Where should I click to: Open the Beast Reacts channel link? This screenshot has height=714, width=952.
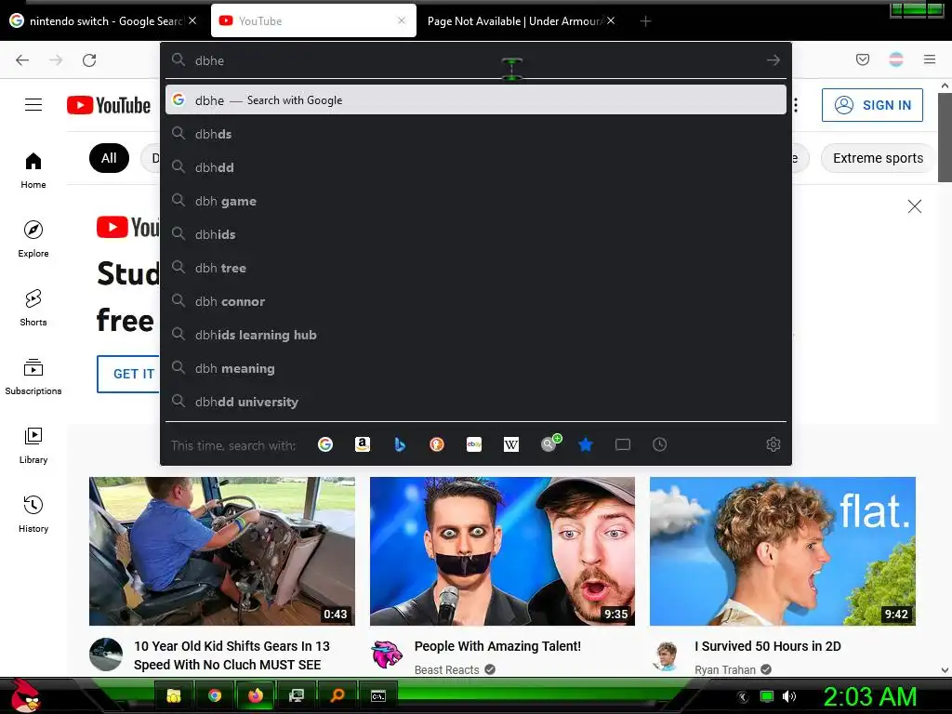pyautogui.click(x=447, y=669)
